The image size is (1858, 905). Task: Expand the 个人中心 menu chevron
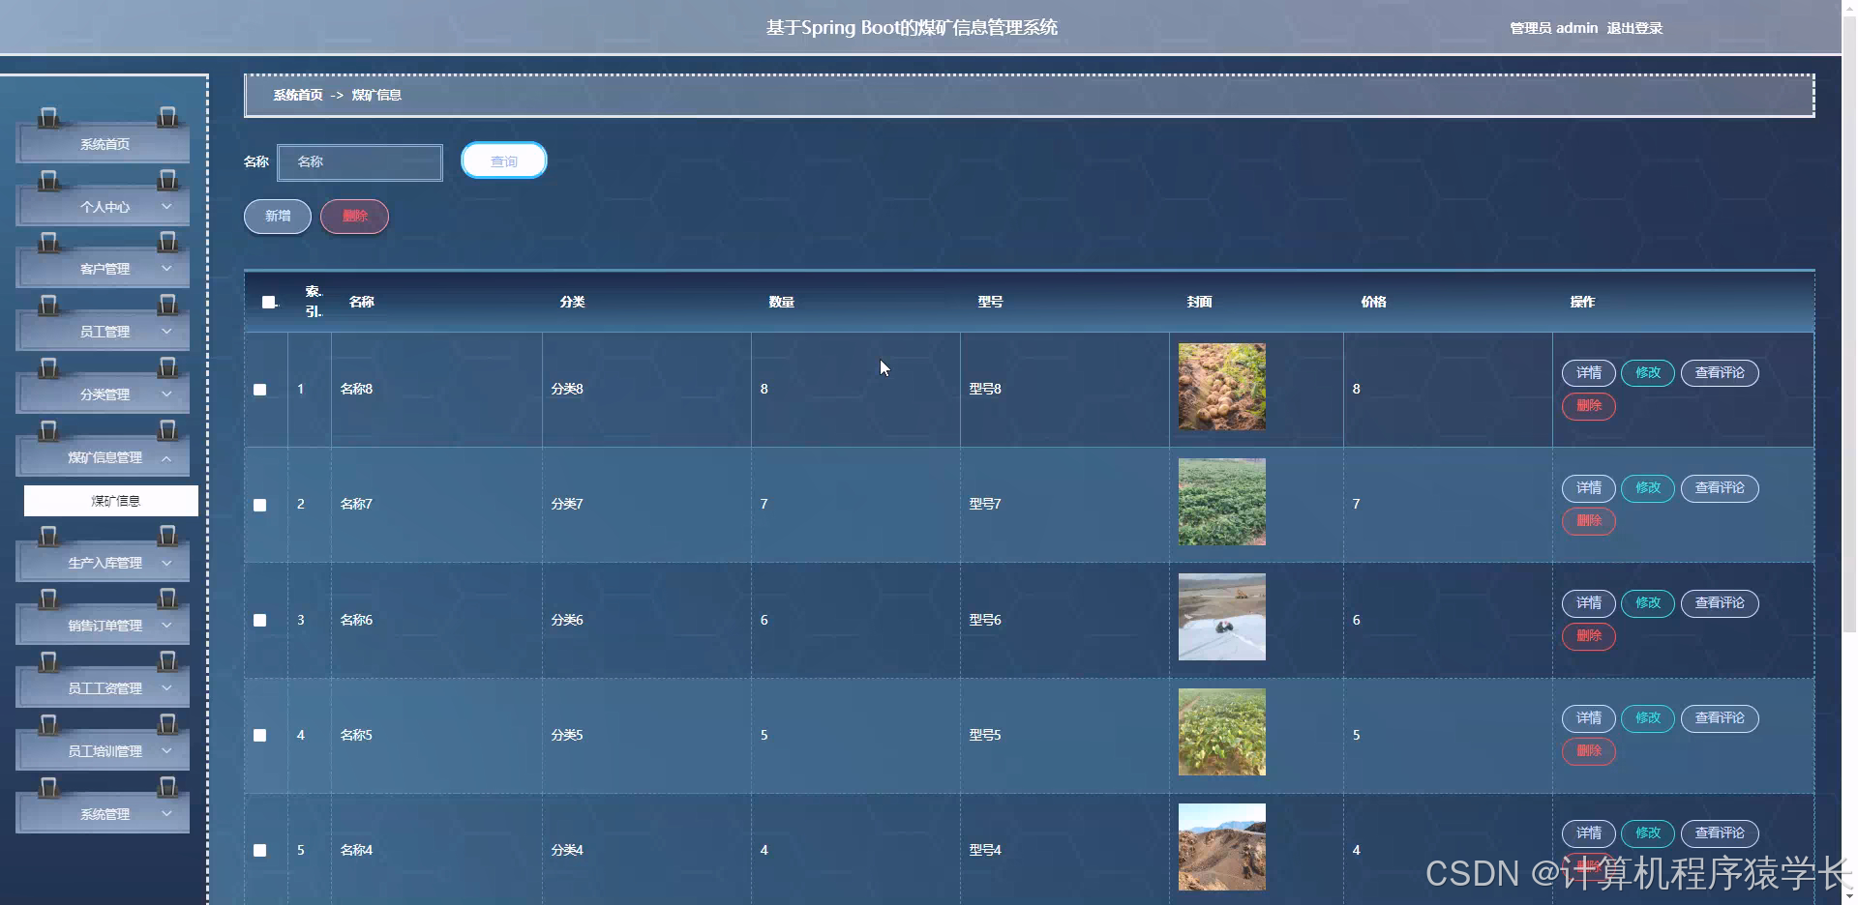[x=166, y=207]
